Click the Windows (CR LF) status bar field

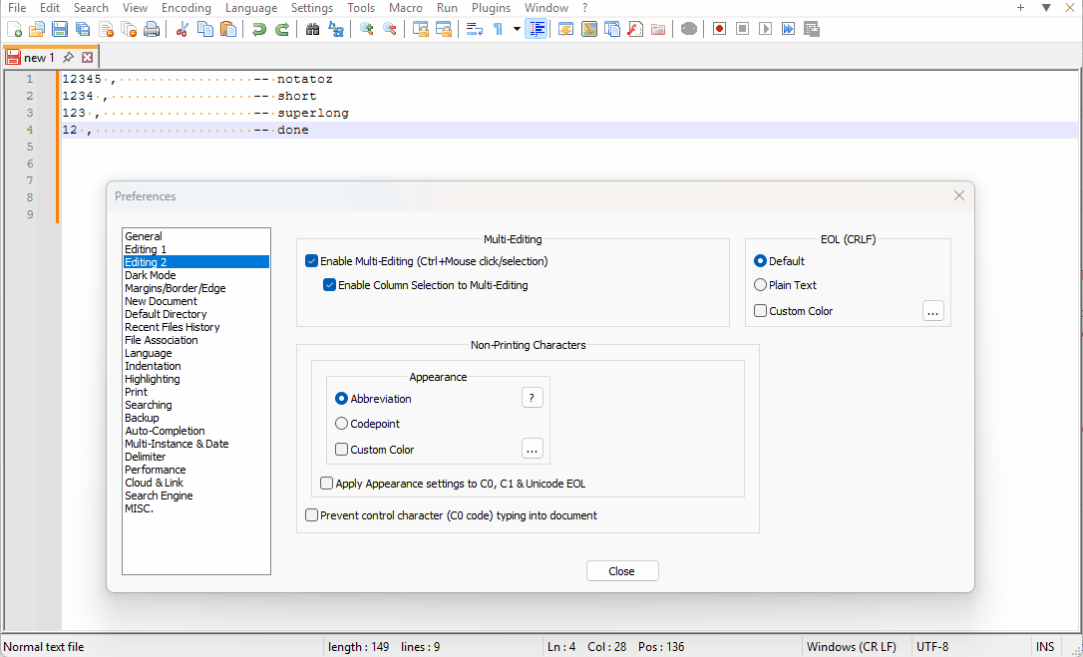pos(857,647)
